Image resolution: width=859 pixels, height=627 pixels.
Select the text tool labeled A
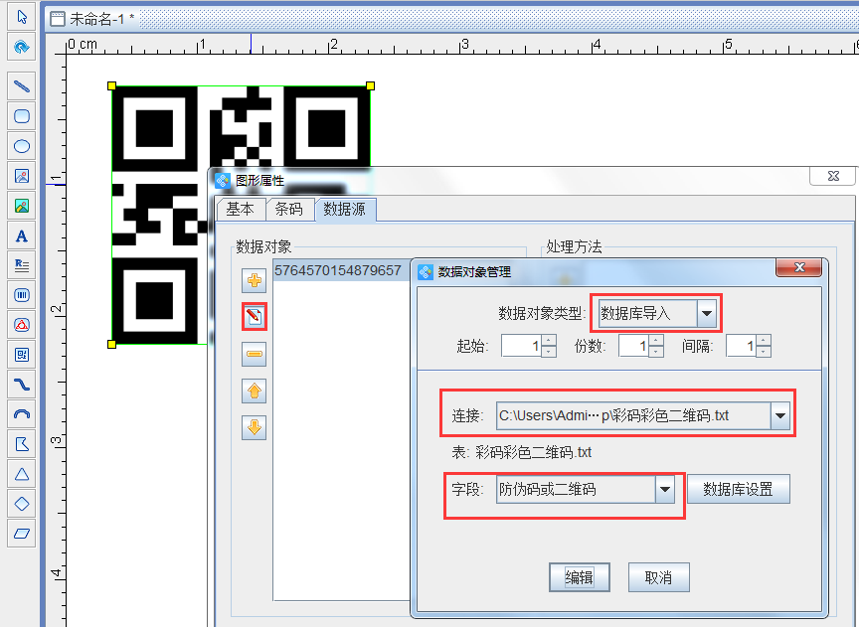[x=22, y=235]
